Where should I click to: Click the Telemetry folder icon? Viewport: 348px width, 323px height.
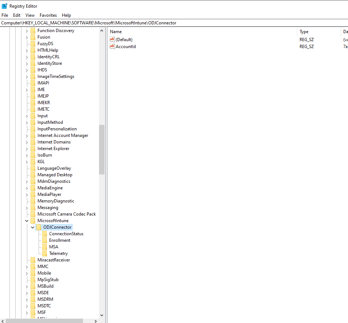pos(45,253)
